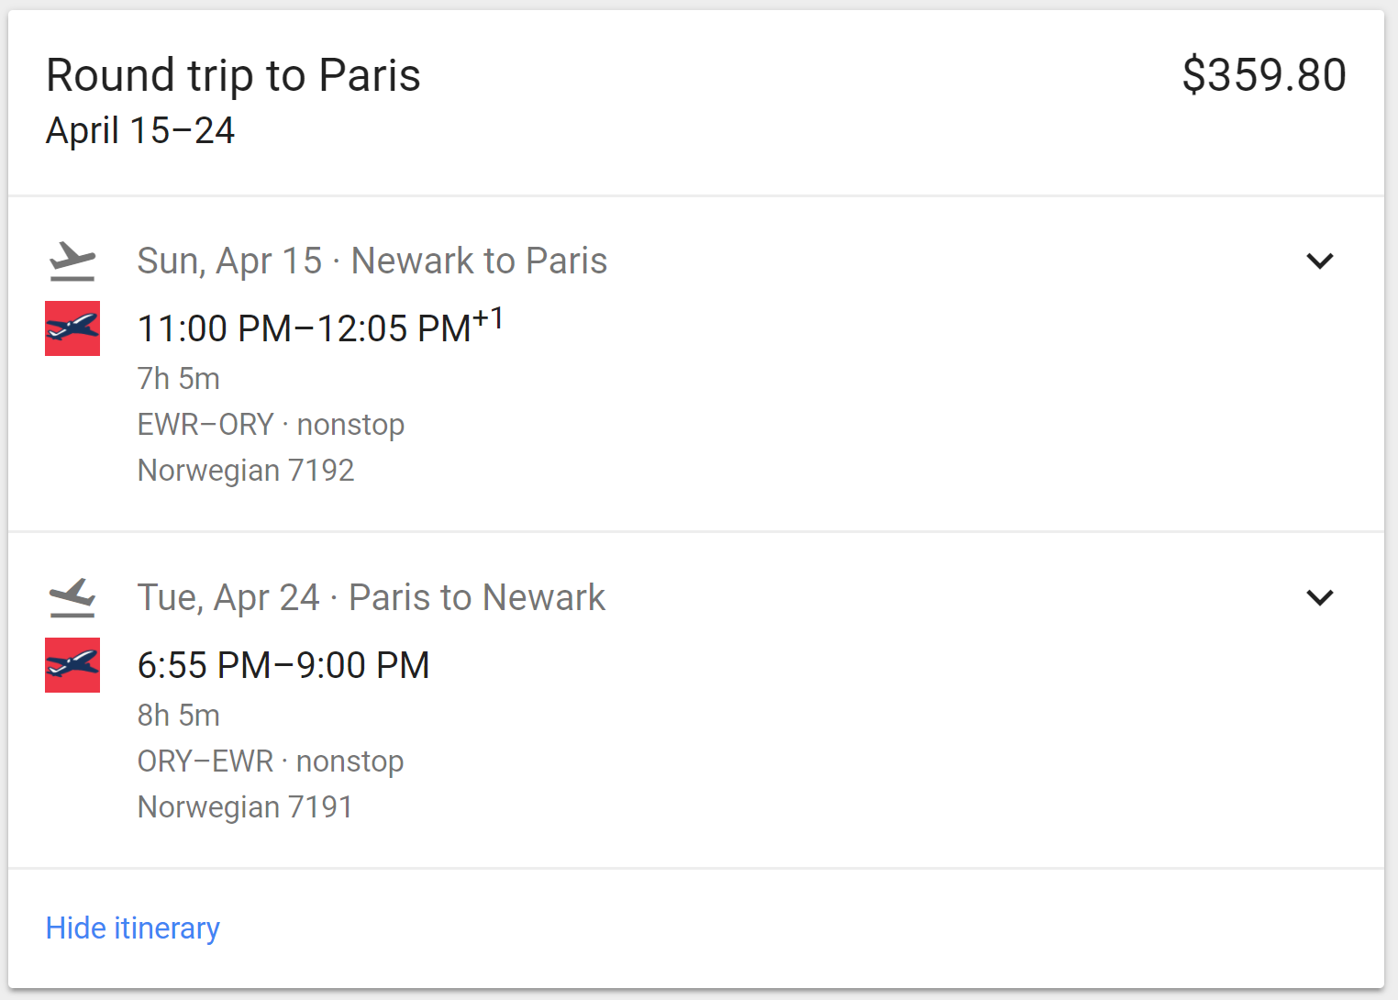Click the departing flight takeoff icon
Screen dimensions: 1398x1000
pos(72,261)
